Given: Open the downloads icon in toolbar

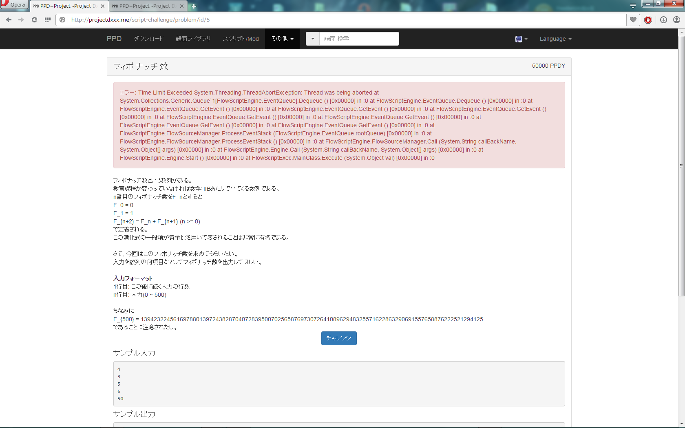Looking at the screenshot, I should (663, 20).
